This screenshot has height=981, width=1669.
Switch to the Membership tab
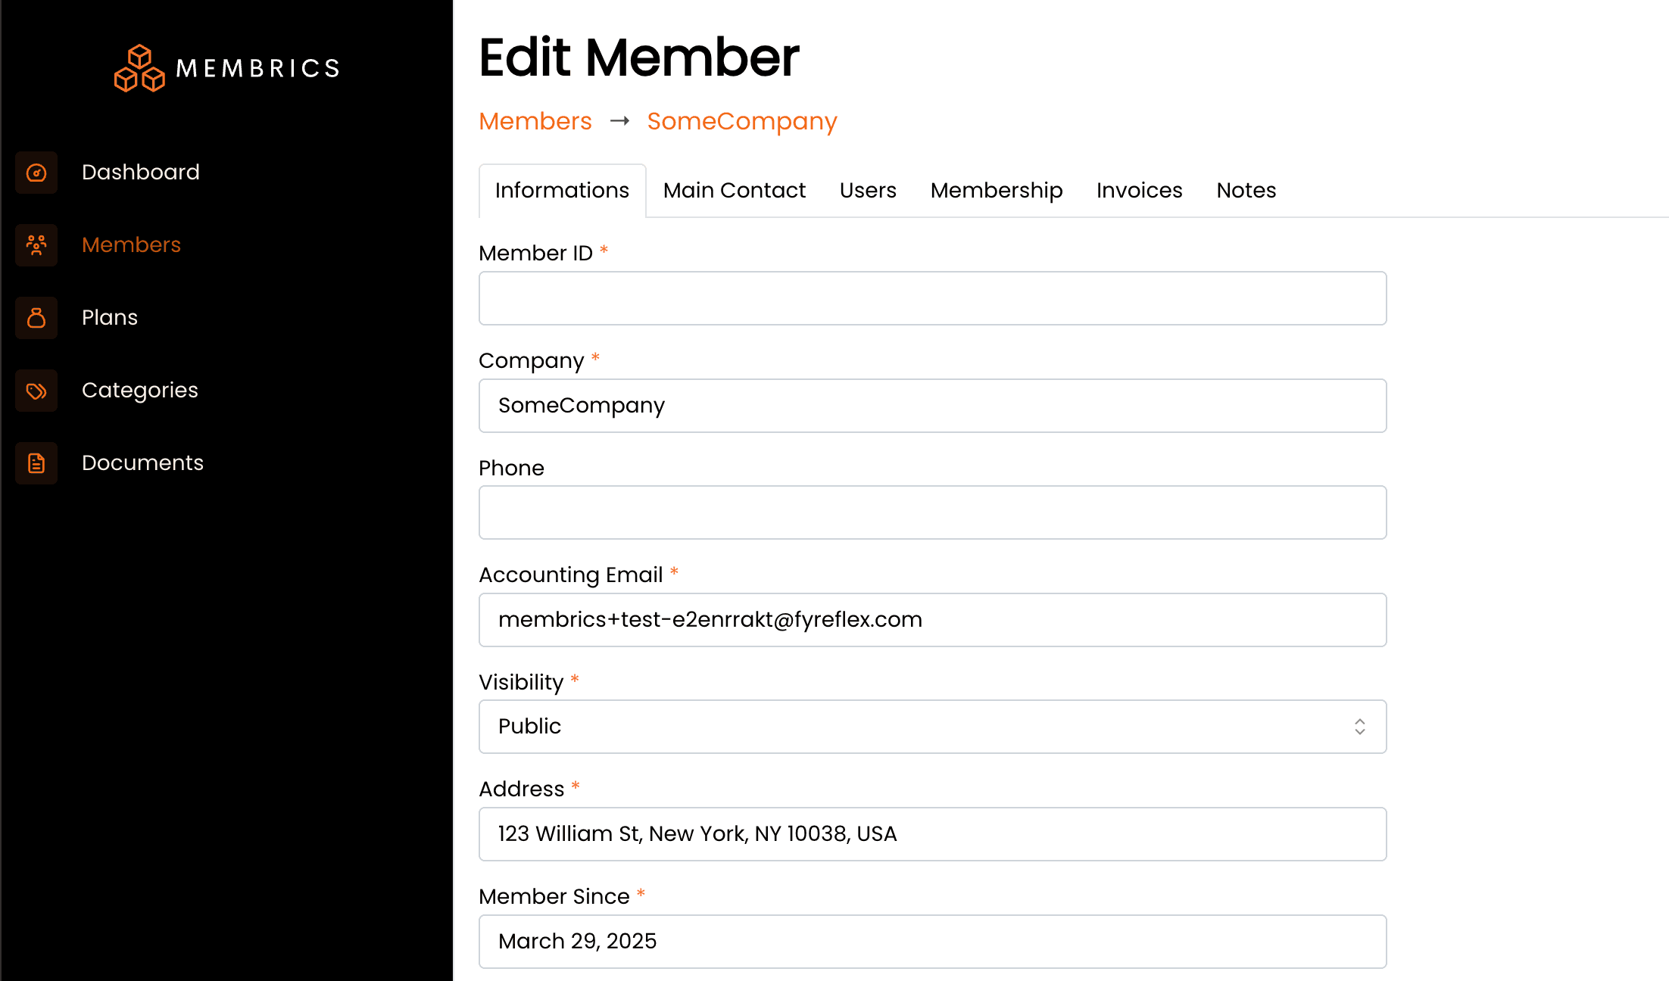pos(996,191)
